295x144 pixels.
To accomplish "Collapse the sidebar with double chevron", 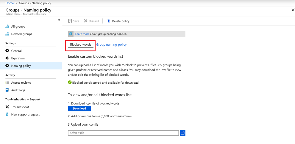I will [x=59, y=20].
